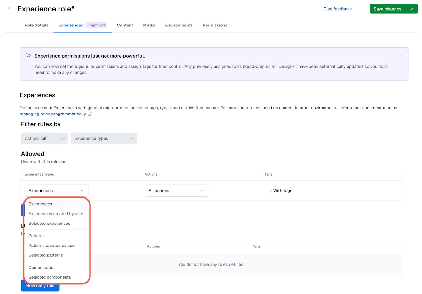Screen dimensions: 422x294
Task: Switch to the Environments tab
Action: (x=179, y=25)
